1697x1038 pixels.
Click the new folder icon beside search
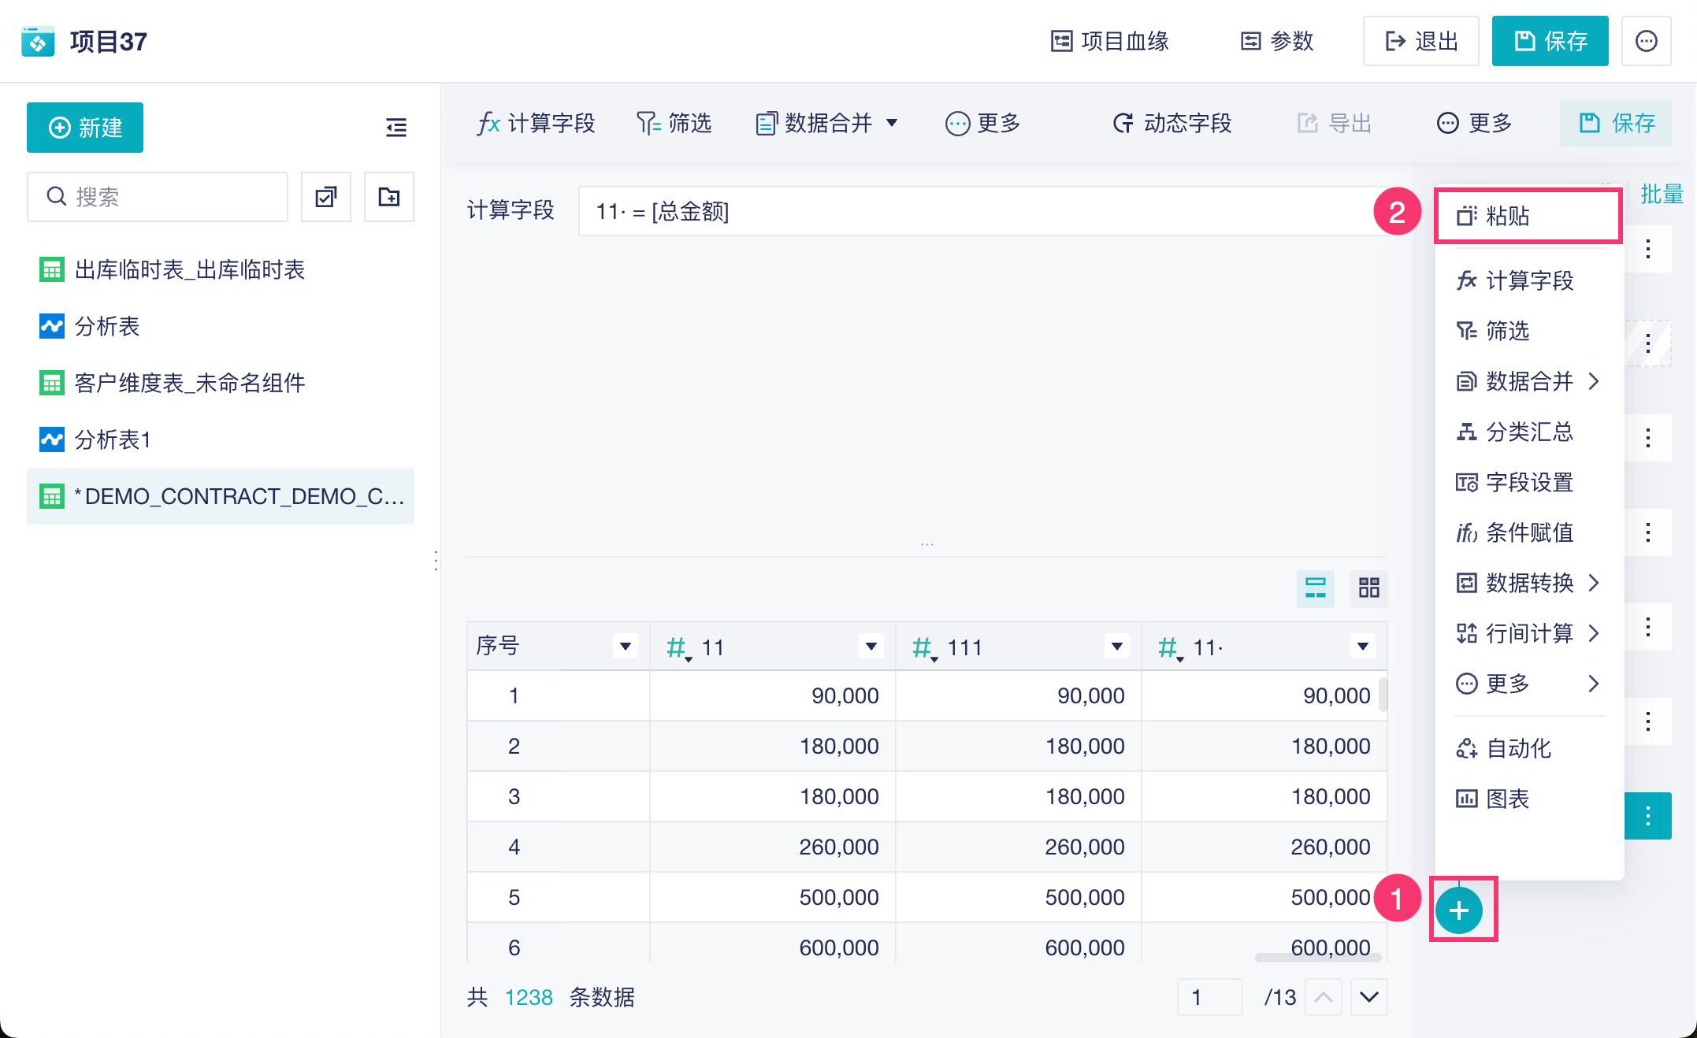click(388, 197)
